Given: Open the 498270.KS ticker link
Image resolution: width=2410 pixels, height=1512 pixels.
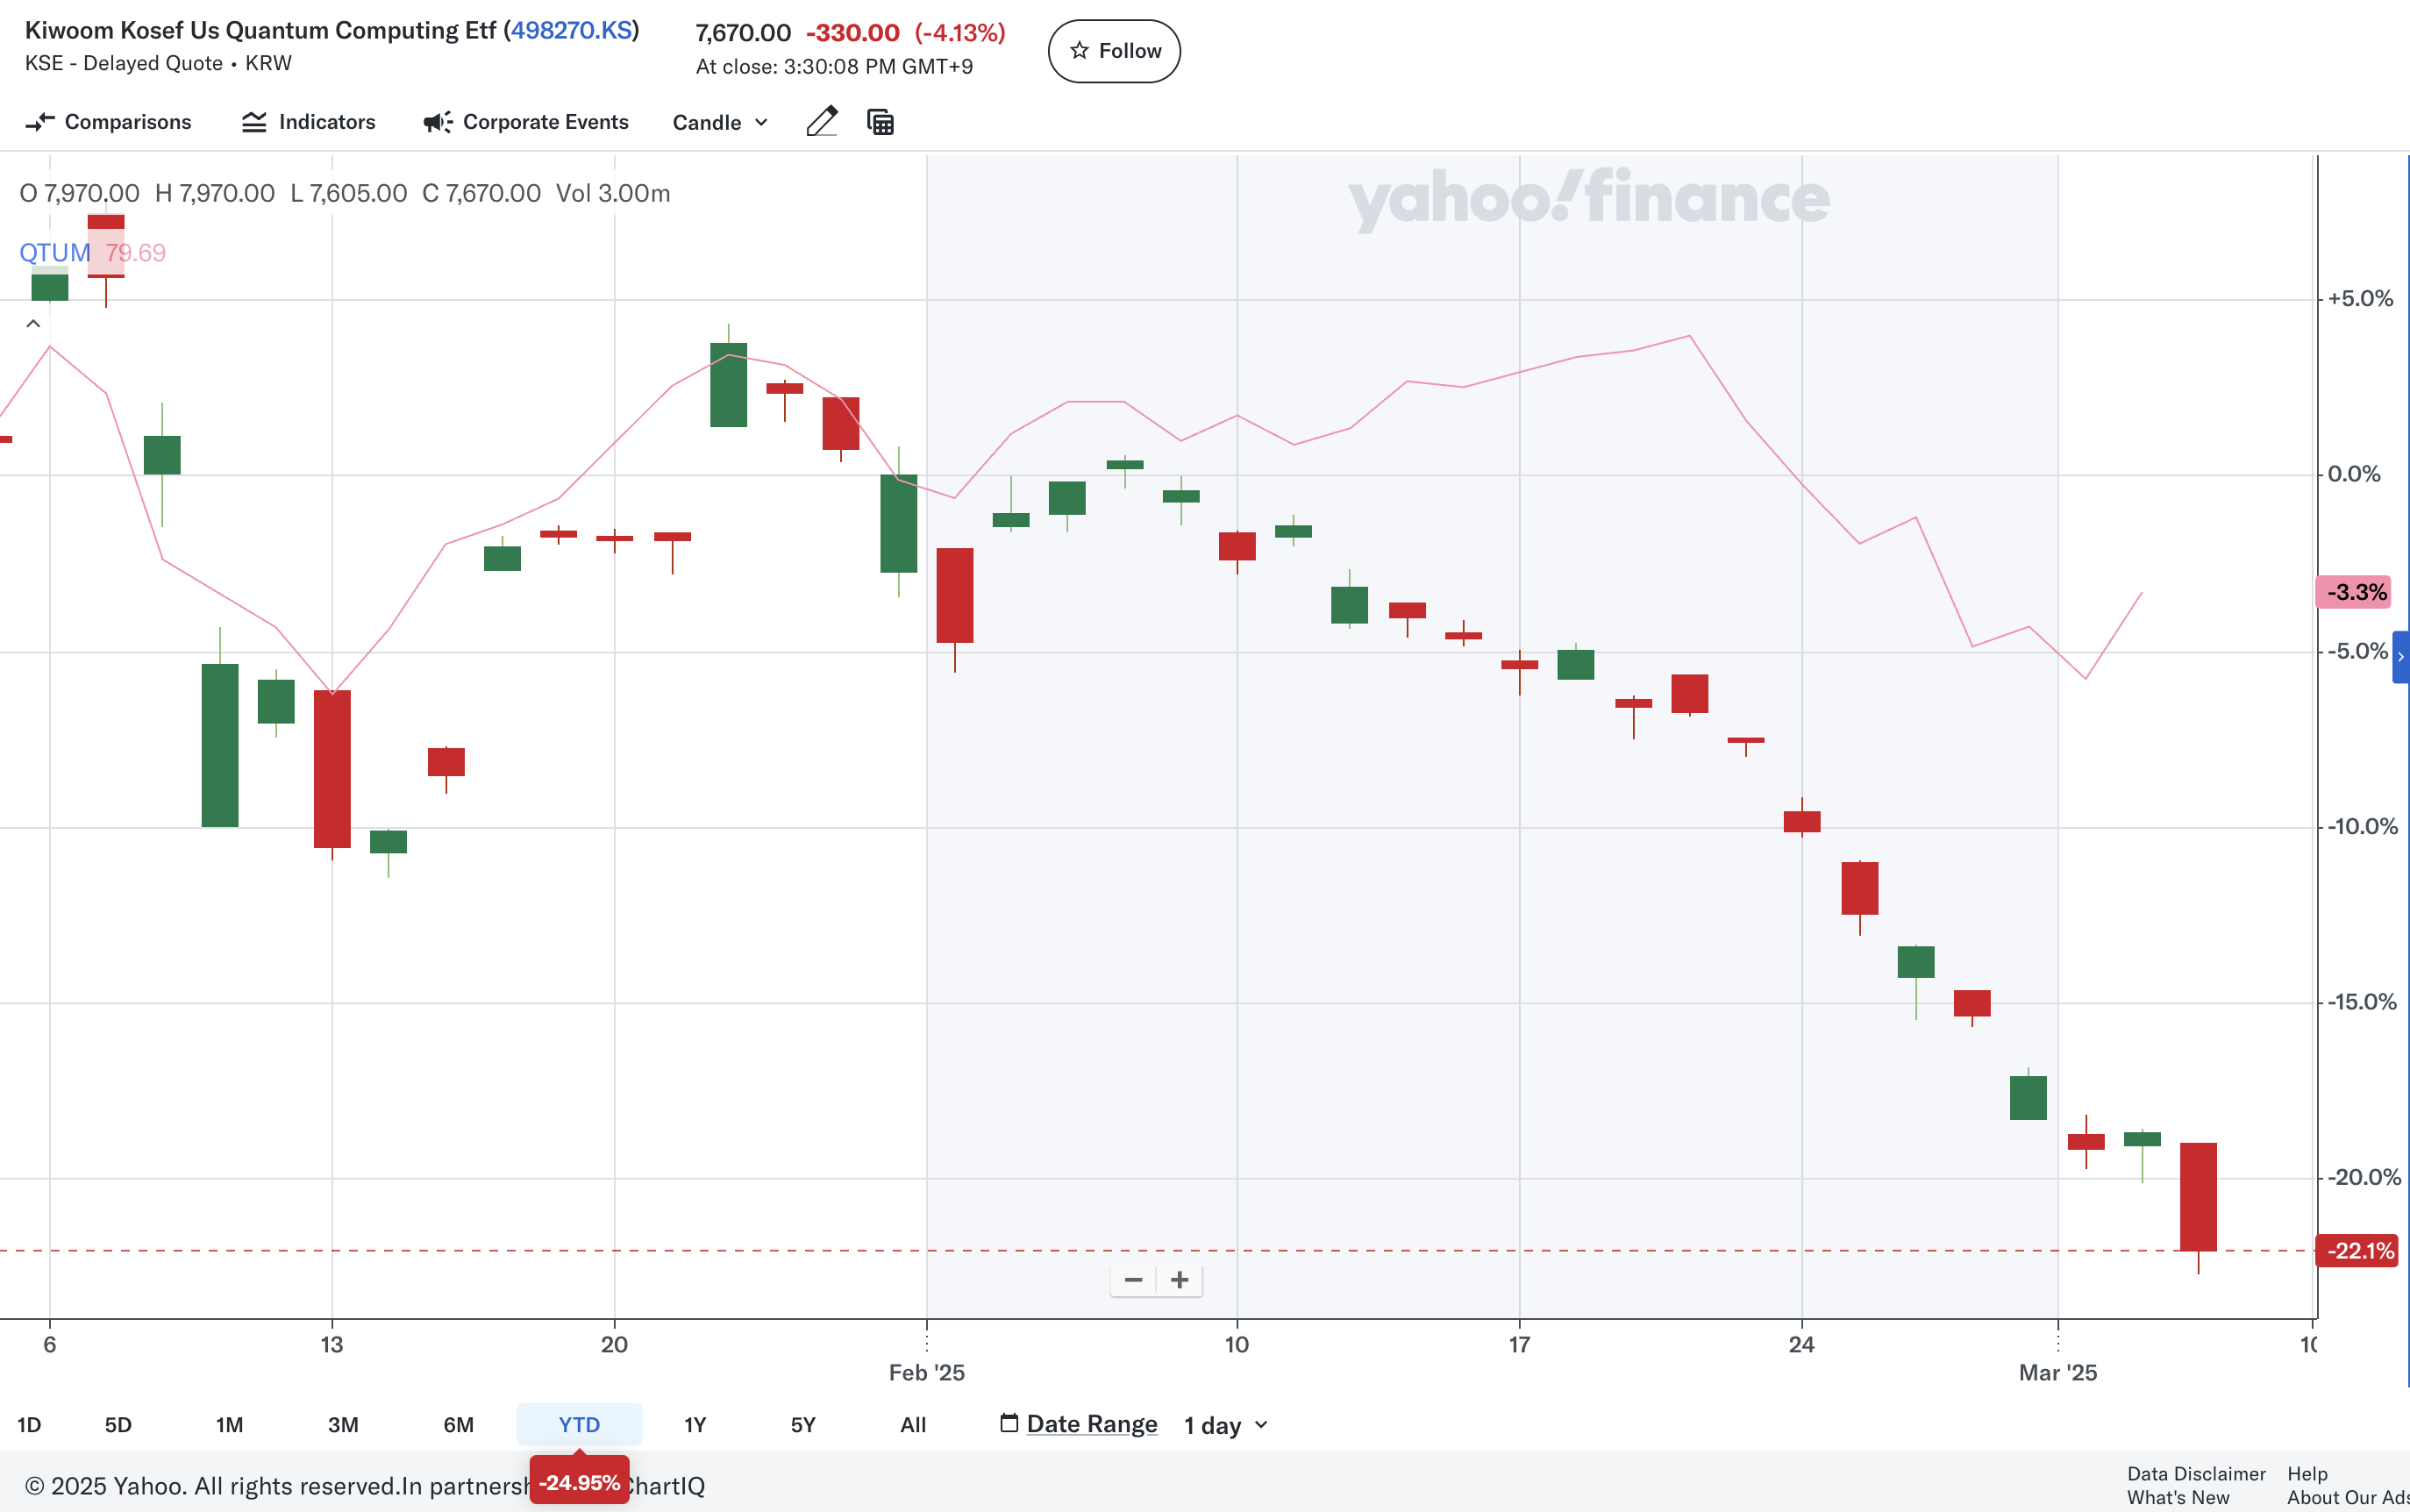Looking at the screenshot, I should (573, 30).
